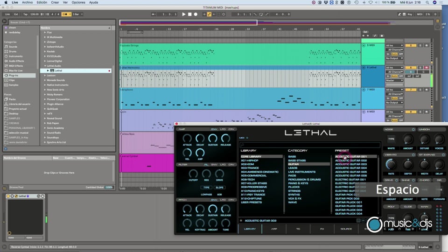Select the PADS category in Lethal
The width and height of the screenshot is (448, 252).
pos(292,176)
